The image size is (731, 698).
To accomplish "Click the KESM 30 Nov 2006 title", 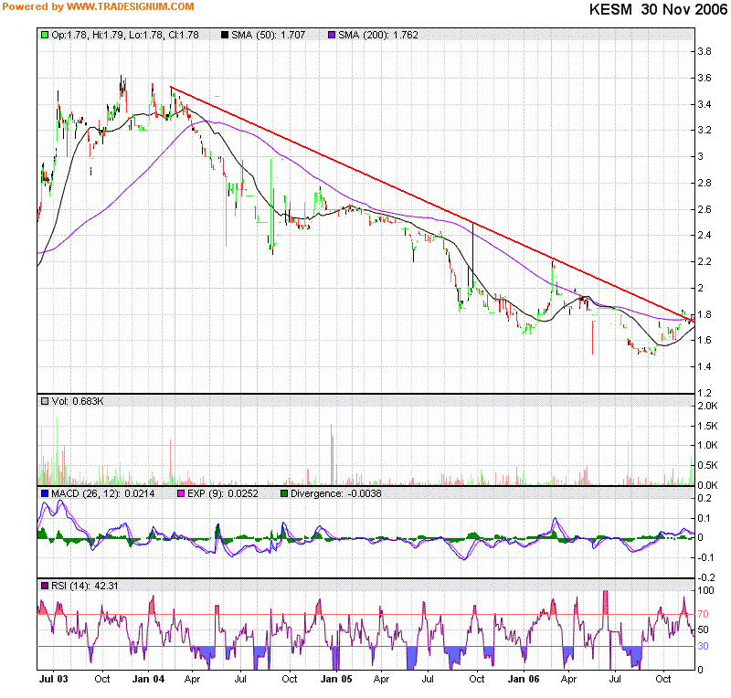I will pyautogui.click(x=658, y=9).
